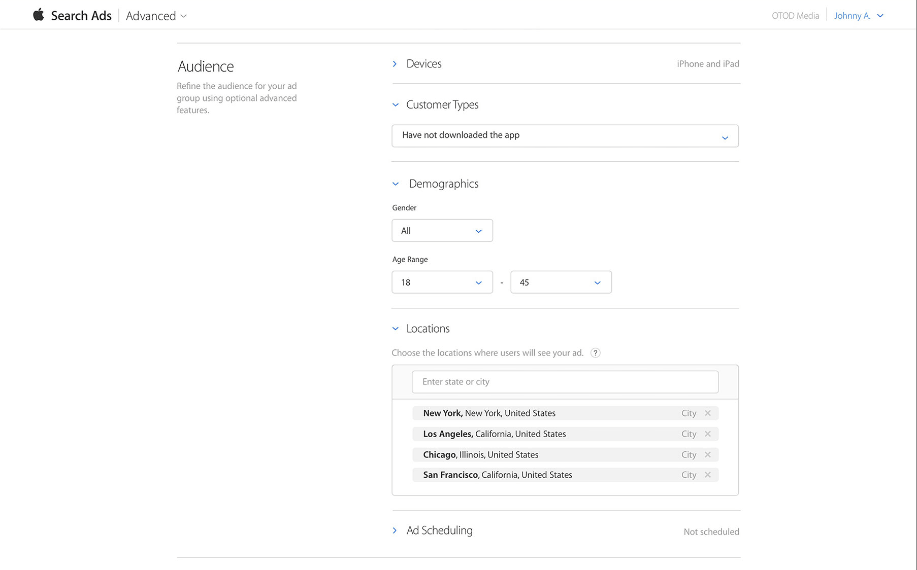Viewport: 917px width, 570px height.
Task: Open the maximum age dropdown showing 45
Action: coord(561,282)
